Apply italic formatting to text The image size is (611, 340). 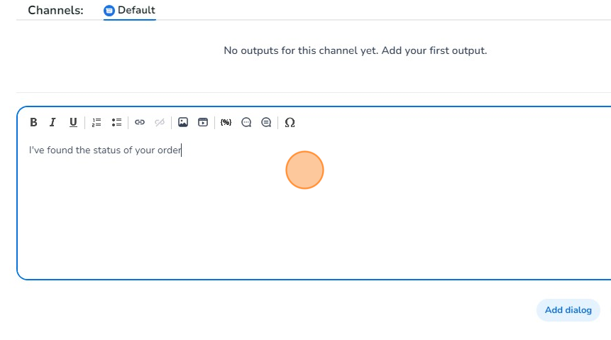click(53, 122)
